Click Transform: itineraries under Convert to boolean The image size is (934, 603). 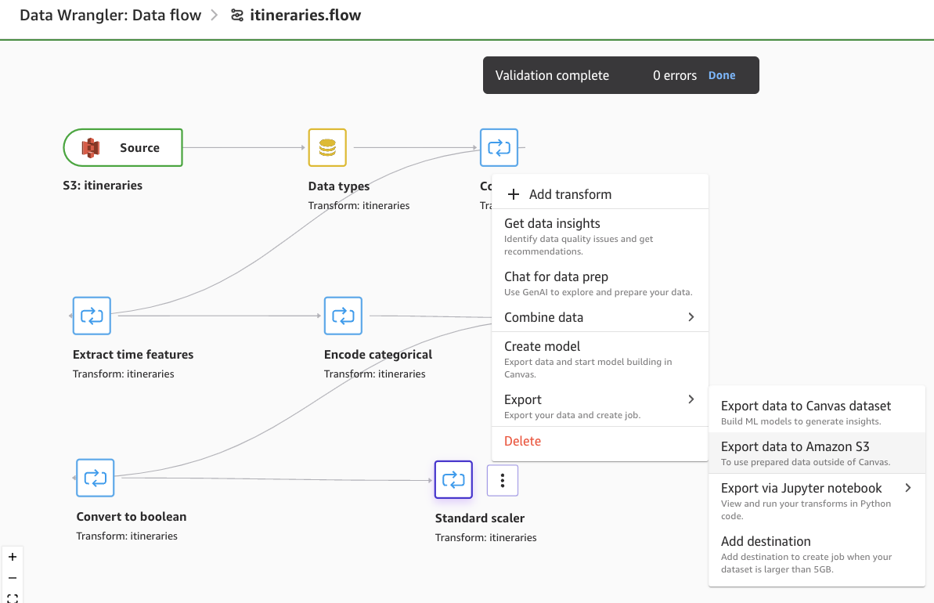pos(127,536)
